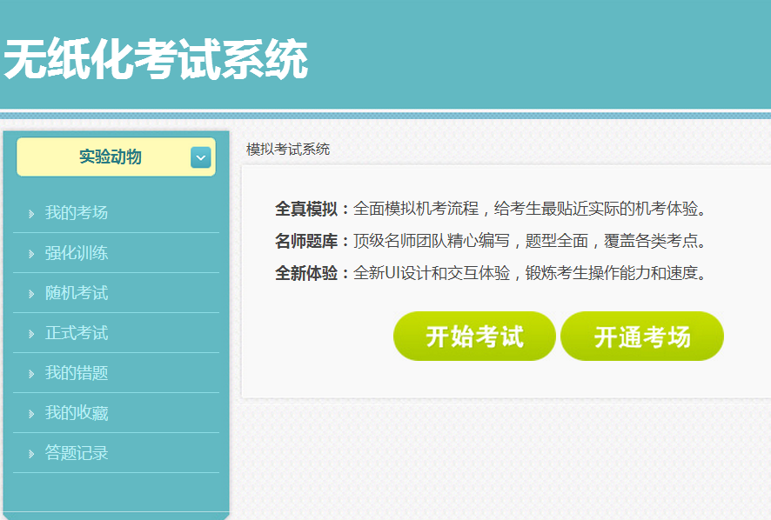
Task: Click the arrow icon beside 我的错题
Action: (x=31, y=374)
